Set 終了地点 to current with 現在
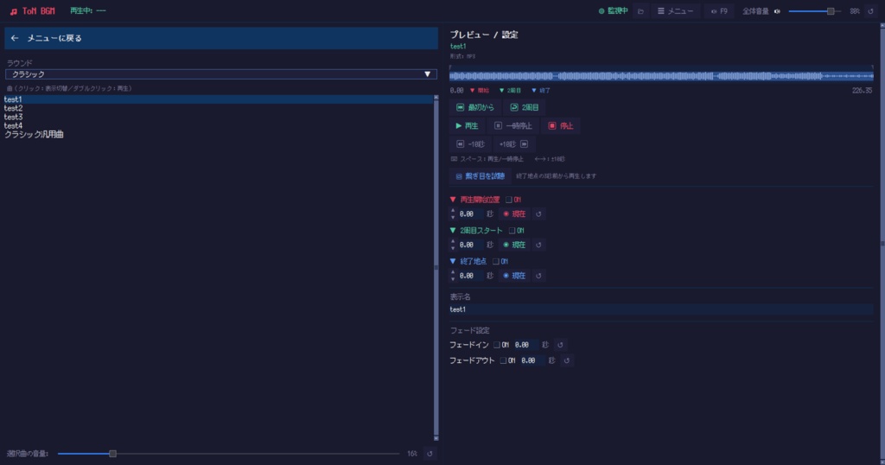Screen dimensions: 885x465 click(514, 276)
